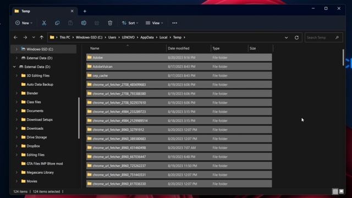Click the file list vertical scrollbar
The image size is (352, 198).
pyautogui.click(x=343, y=57)
